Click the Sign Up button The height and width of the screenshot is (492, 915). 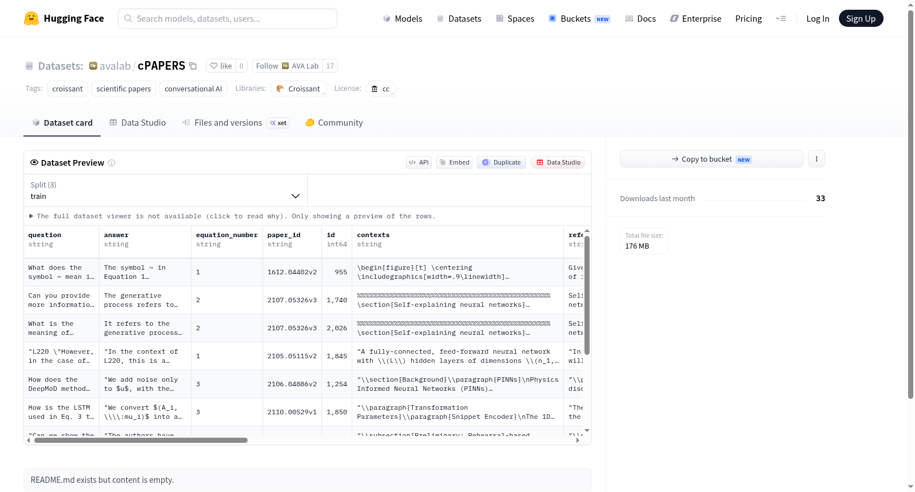coord(861,18)
